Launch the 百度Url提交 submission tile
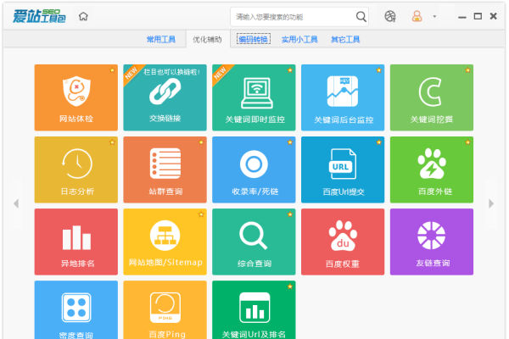This screenshot has height=339, width=509. point(343,169)
